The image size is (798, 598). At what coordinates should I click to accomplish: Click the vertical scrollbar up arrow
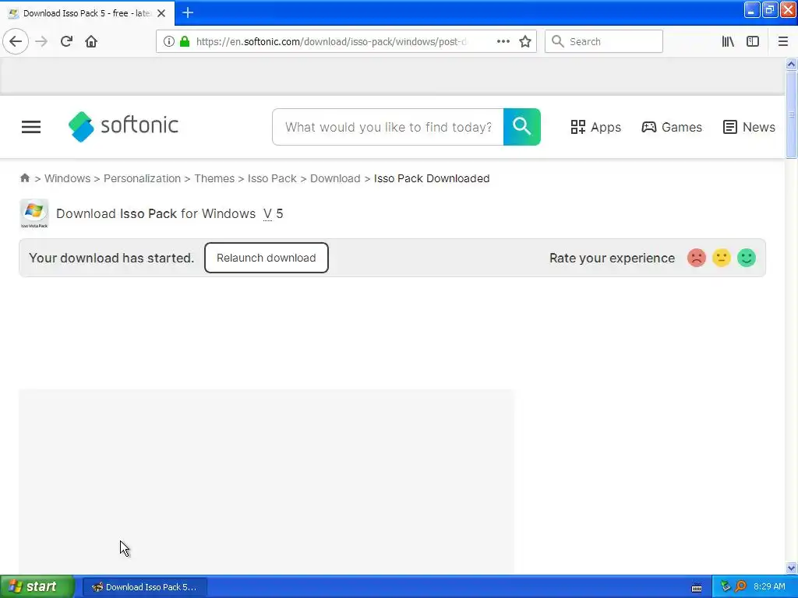click(791, 64)
